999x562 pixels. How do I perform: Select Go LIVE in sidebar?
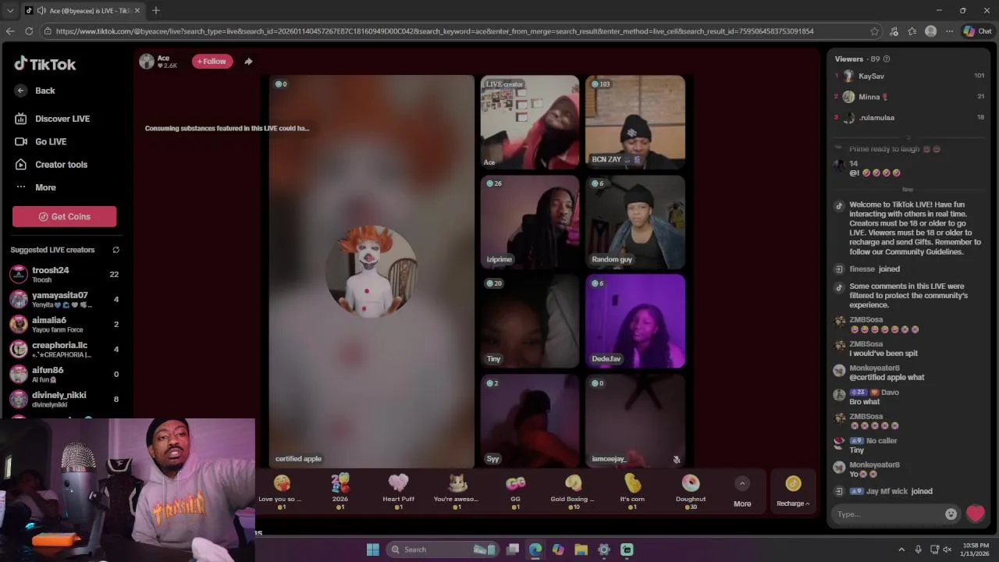(x=41, y=141)
